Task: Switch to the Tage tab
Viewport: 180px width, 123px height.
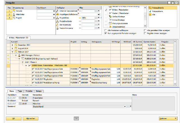Action: (20, 91)
